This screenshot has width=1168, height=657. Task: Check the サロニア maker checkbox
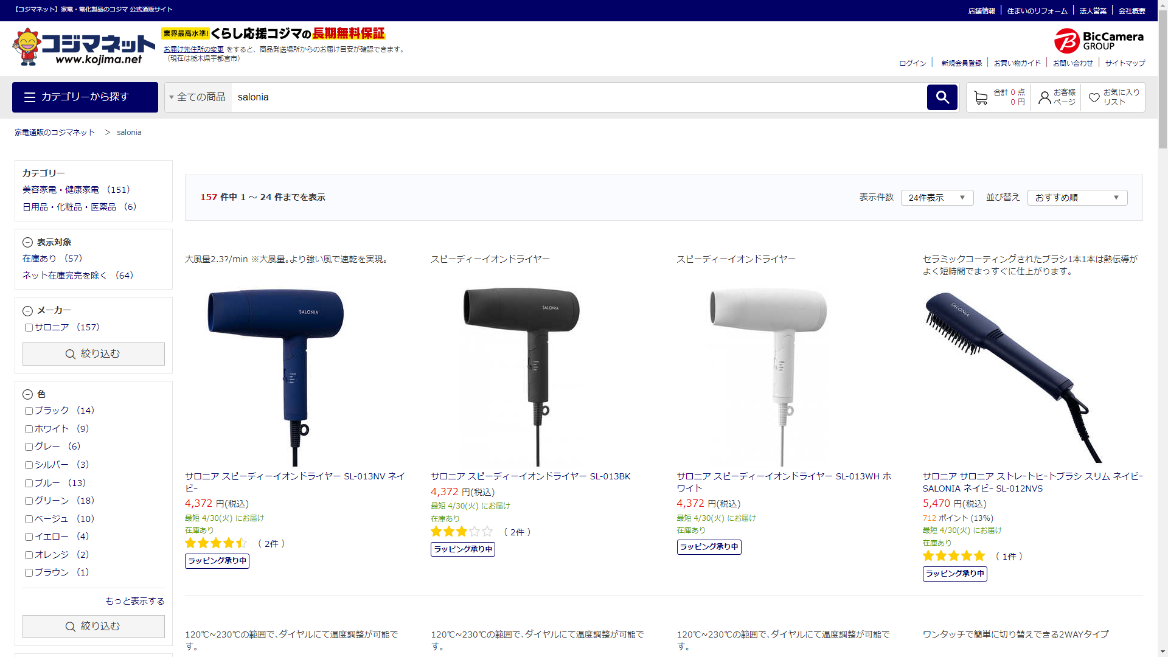[x=29, y=328]
